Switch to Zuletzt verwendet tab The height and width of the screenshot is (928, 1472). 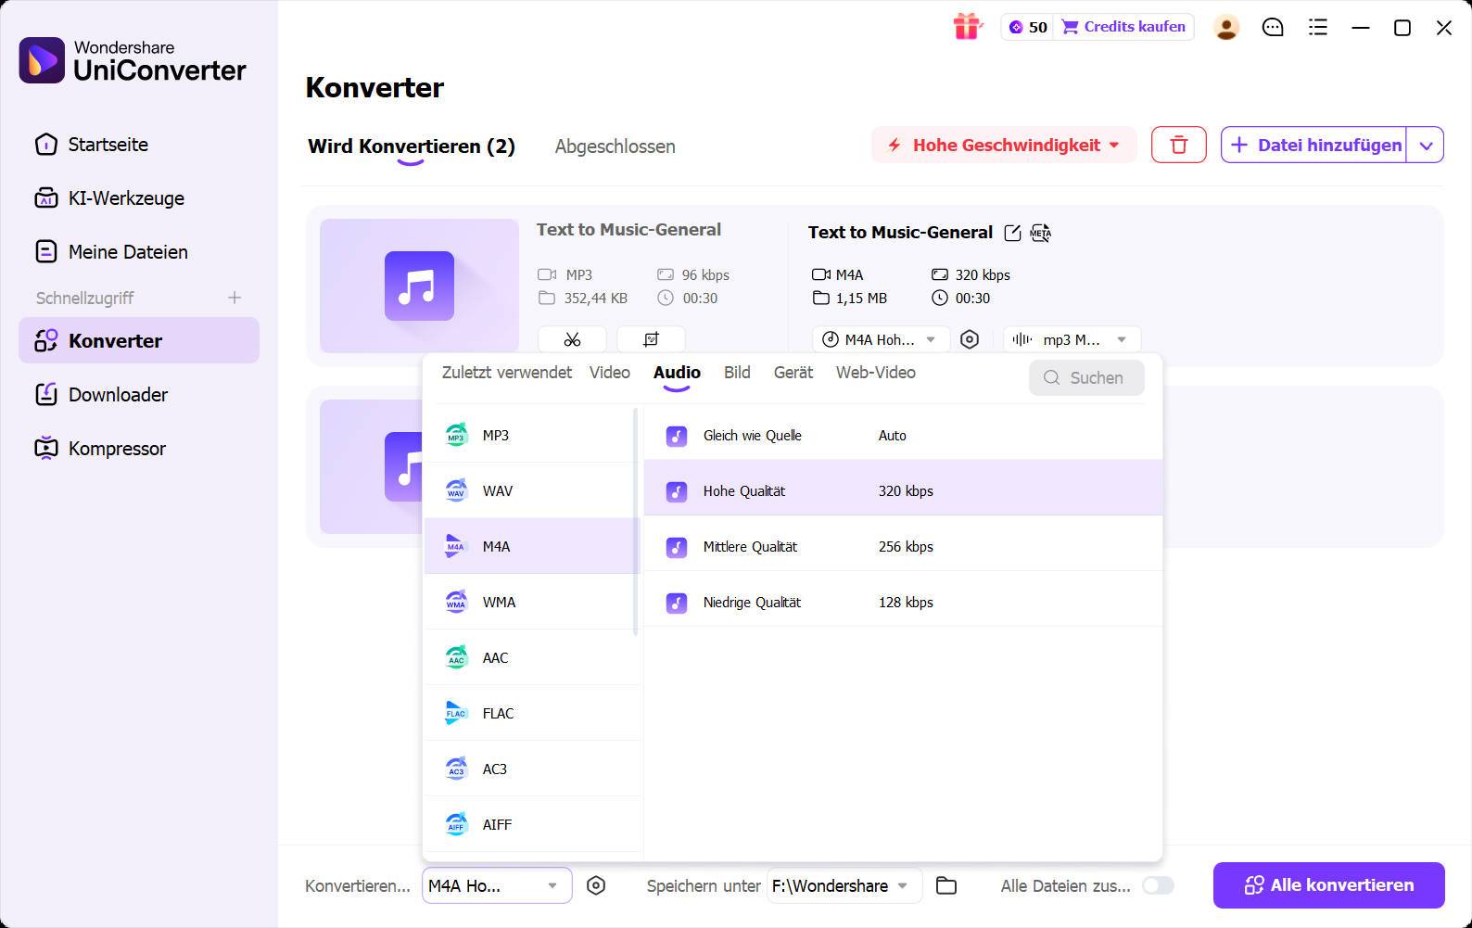tap(507, 373)
